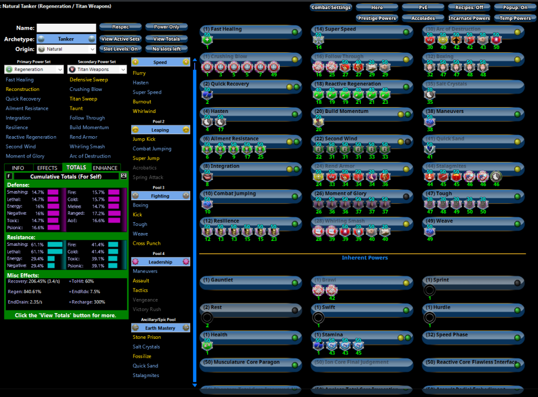The width and height of the screenshot is (538, 397).
Task: Click the character Name input field
Action: pos(66,28)
